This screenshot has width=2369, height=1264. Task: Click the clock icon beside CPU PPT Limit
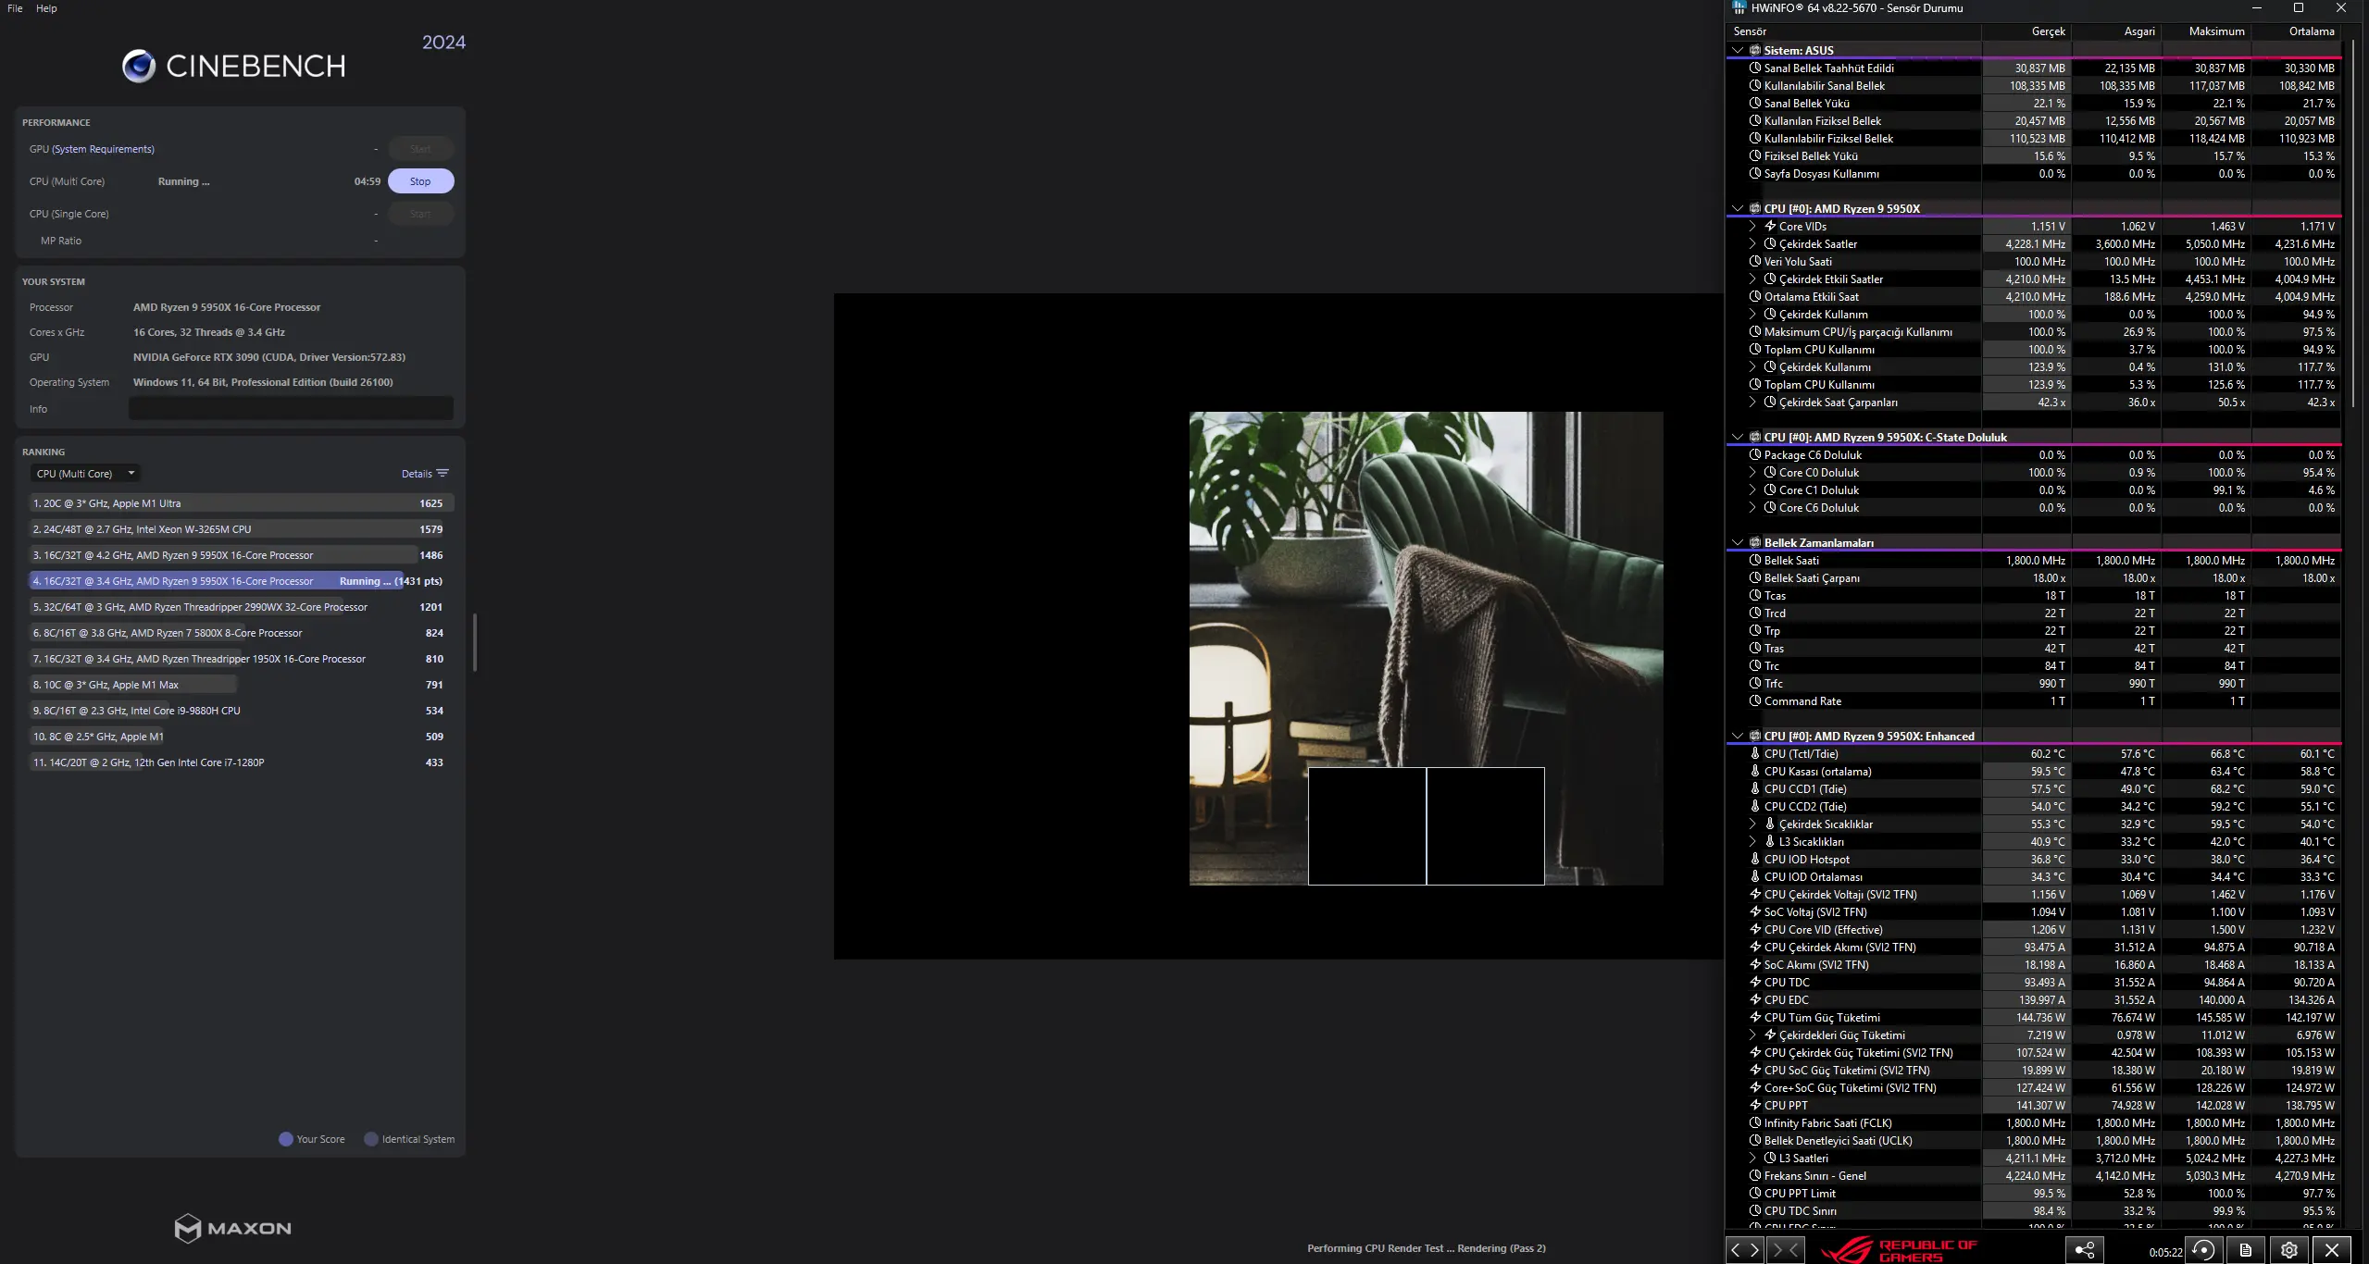pos(1755,1193)
